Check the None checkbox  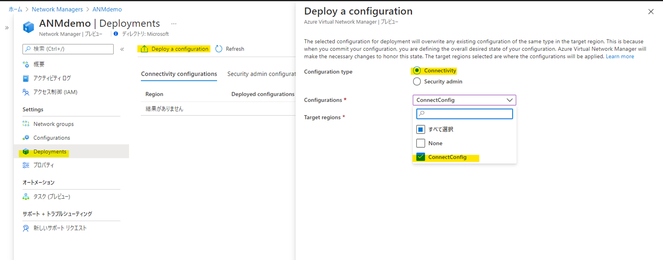coord(421,143)
